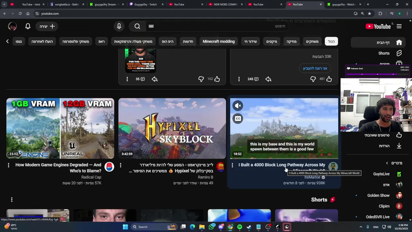The height and width of the screenshot is (232, 412).
Task: Open Ramiro B channel link
Action: pos(205,177)
